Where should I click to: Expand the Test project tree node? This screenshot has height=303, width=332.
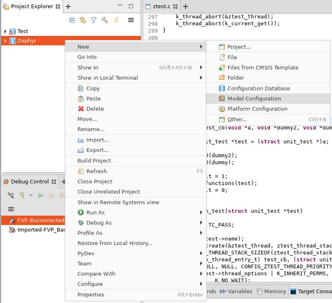pyautogui.click(x=5, y=31)
